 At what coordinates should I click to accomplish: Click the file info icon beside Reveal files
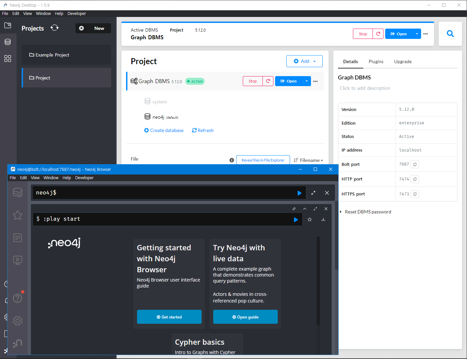point(232,160)
